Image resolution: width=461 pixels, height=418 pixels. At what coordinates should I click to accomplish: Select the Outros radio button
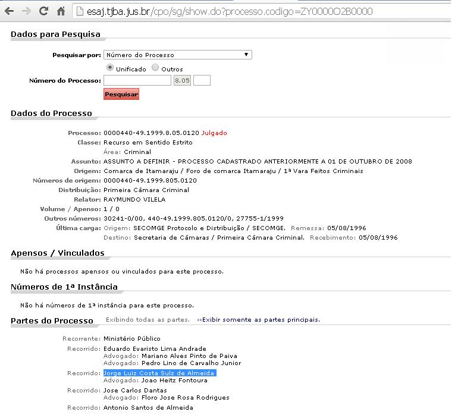point(155,68)
